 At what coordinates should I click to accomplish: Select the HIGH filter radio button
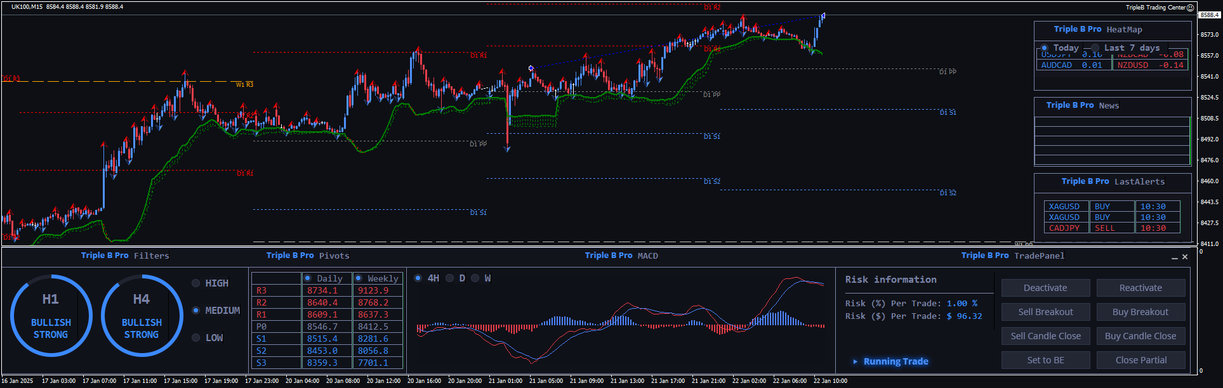point(196,283)
